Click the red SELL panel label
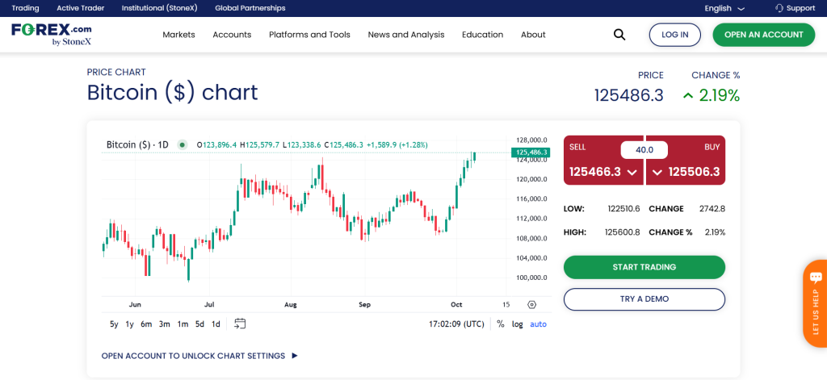 click(x=577, y=148)
